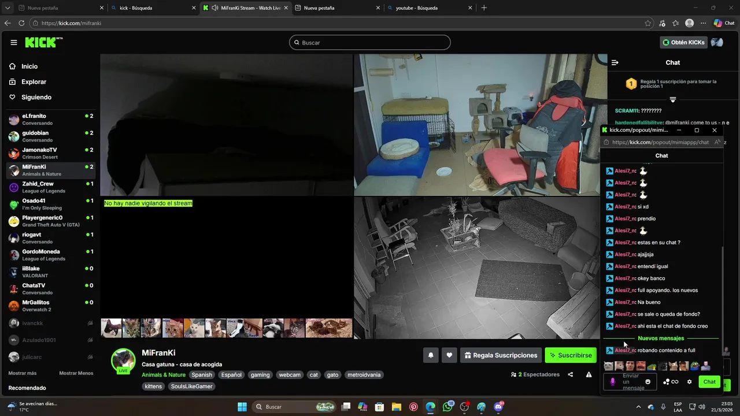
Task: Click the green Chat send button in popout
Action: click(x=709, y=382)
